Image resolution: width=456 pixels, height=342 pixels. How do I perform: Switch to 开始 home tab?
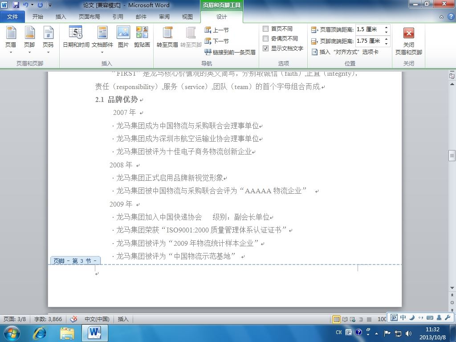37,16
